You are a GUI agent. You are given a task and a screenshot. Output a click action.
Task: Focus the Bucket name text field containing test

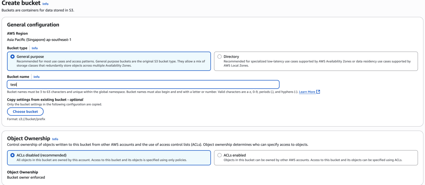pyautogui.click(x=143, y=85)
